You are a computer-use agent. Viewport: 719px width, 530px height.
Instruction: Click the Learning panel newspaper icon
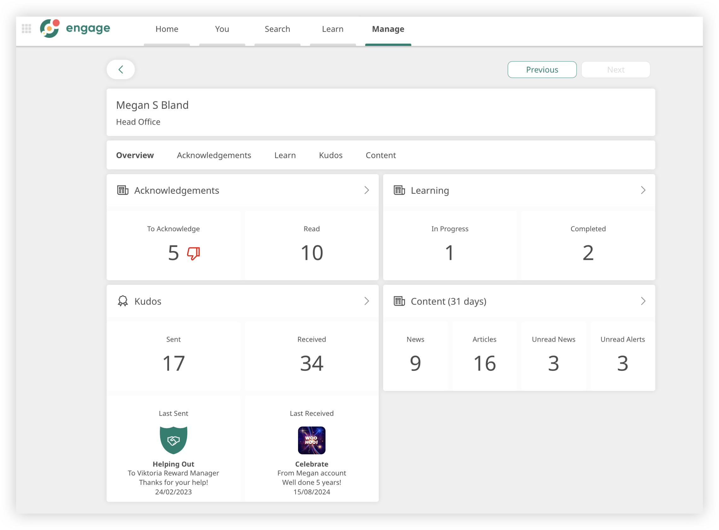coord(399,190)
